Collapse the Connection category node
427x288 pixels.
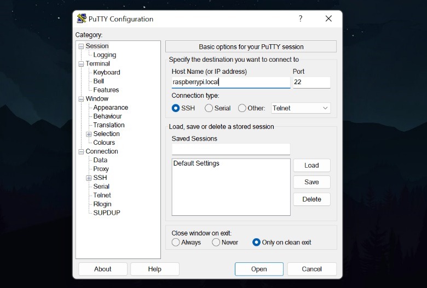(81, 151)
